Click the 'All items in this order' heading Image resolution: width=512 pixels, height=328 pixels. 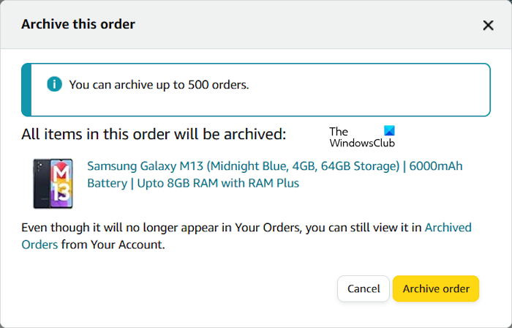154,135
